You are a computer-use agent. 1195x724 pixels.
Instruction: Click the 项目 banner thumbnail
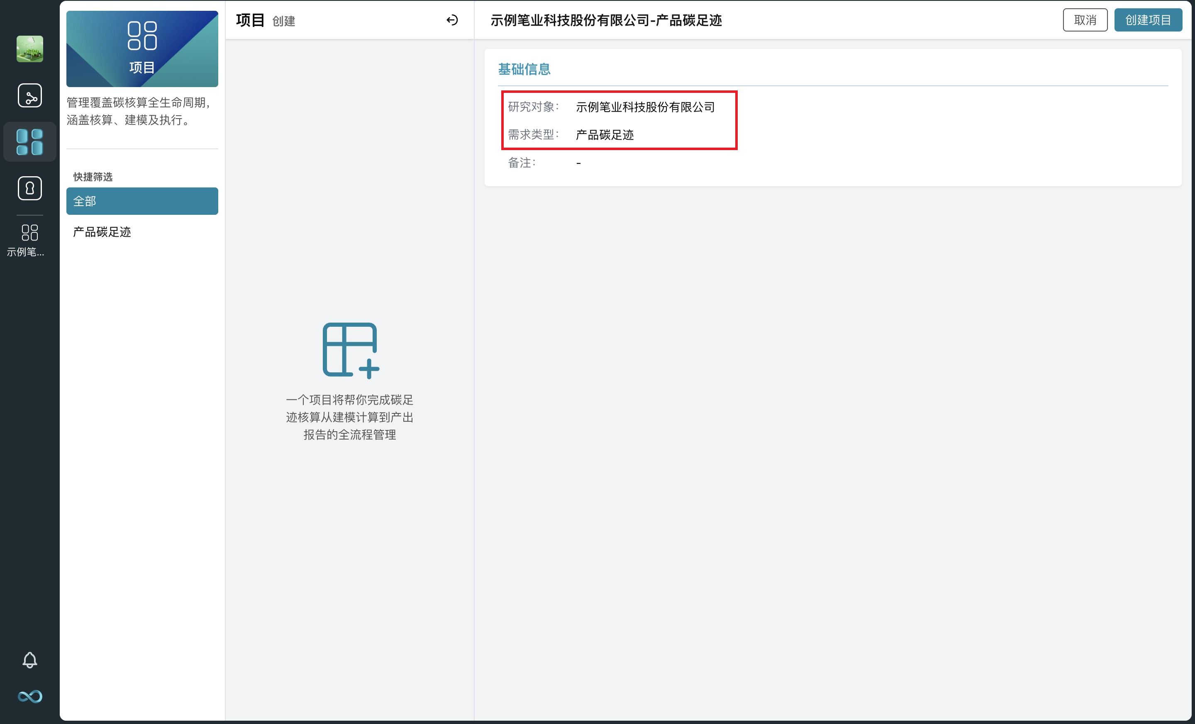[142, 49]
